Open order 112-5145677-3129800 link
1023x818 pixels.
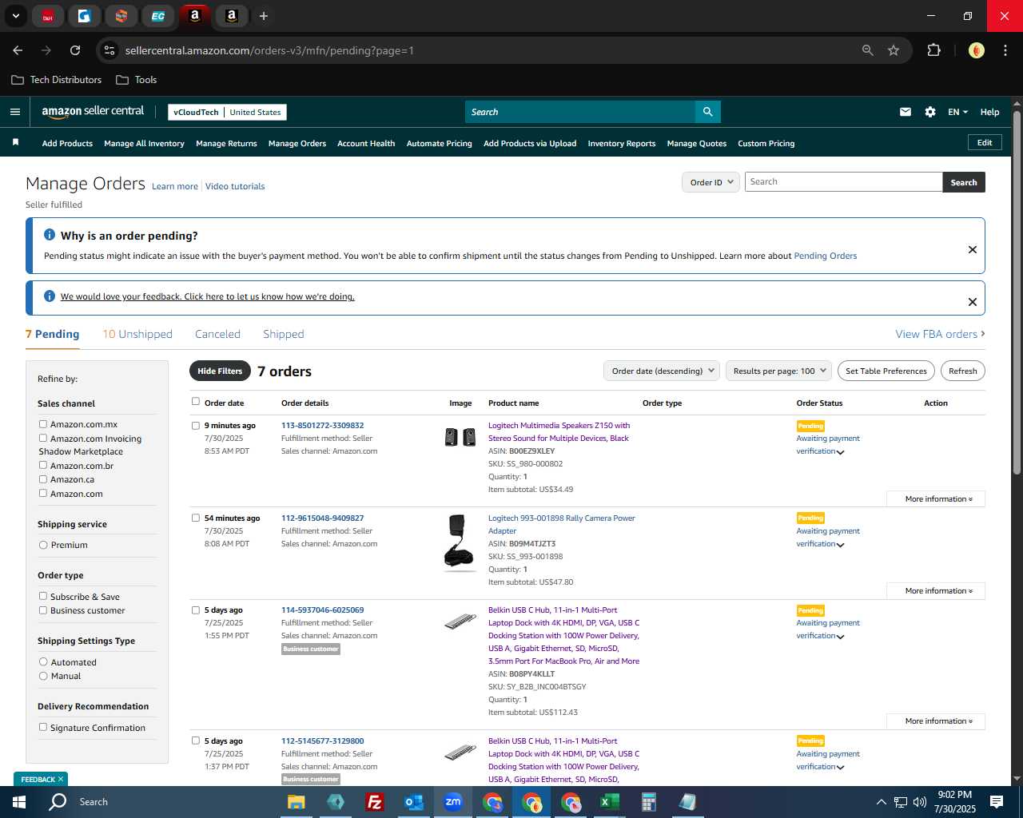tap(322, 741)
